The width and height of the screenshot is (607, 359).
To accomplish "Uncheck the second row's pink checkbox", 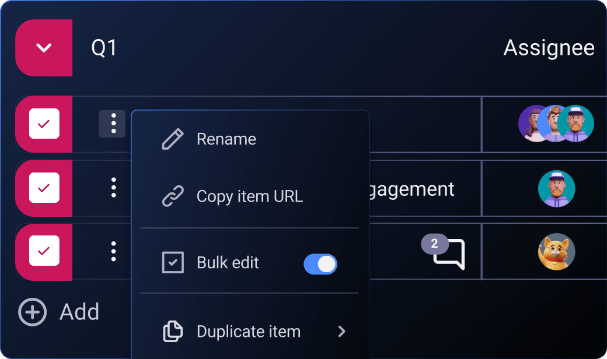I will tap(44, 188).
